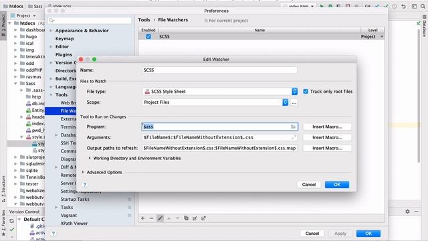This screenshot has height=241, width=428.
Task: Add a new file watcher with plus icon
Action: pos(142,218)
